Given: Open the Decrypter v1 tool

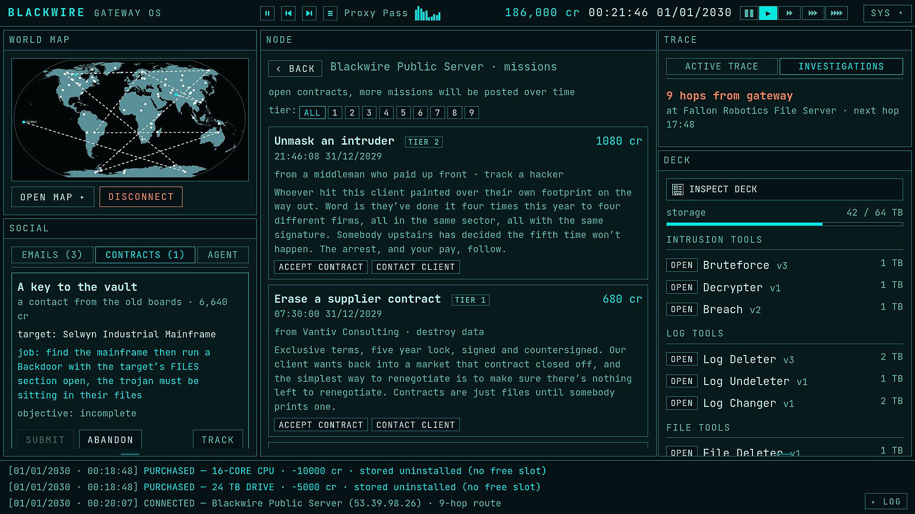Looking at the screenshot, I should 681,287.
